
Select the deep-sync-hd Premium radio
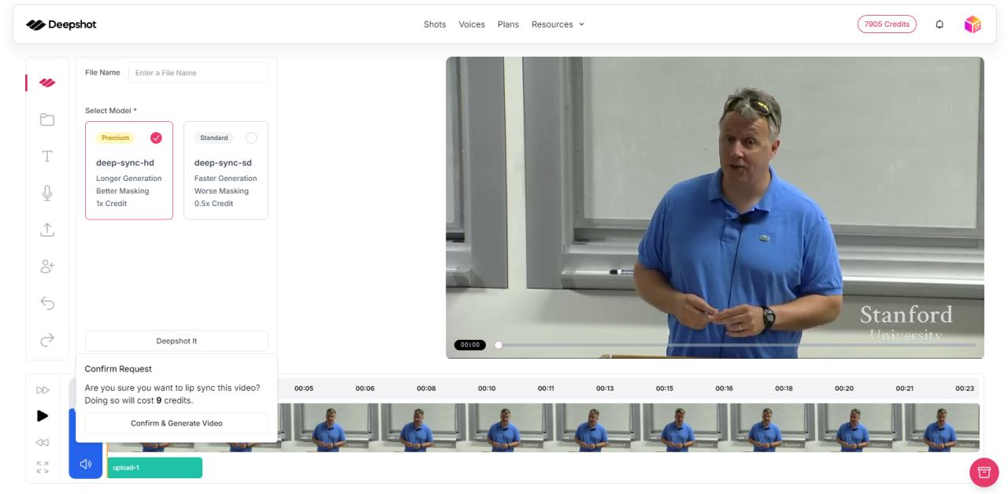[x=156, y=138]
